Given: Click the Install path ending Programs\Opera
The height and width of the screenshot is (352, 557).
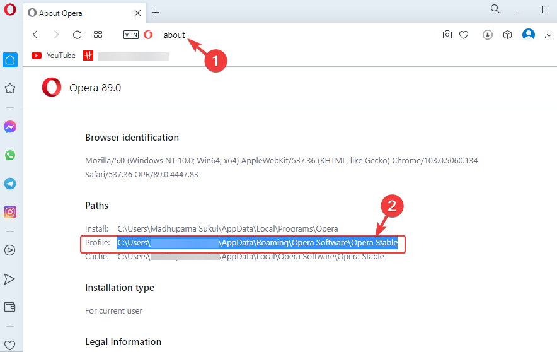Looking at the screenshot, I should tap(227, 228).
